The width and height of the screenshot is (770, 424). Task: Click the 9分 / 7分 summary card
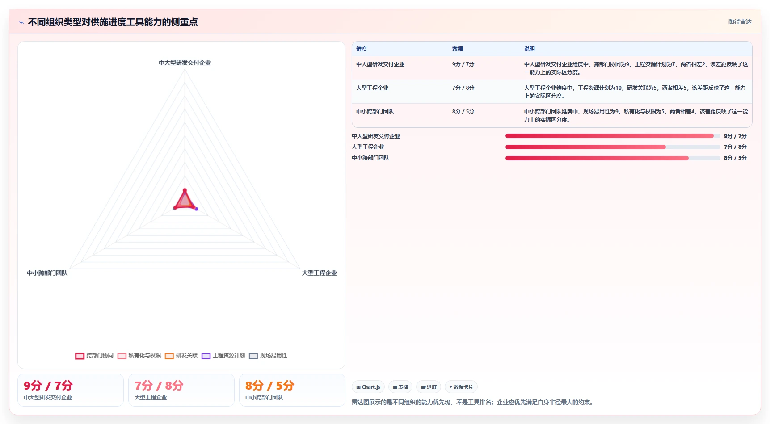71,390
